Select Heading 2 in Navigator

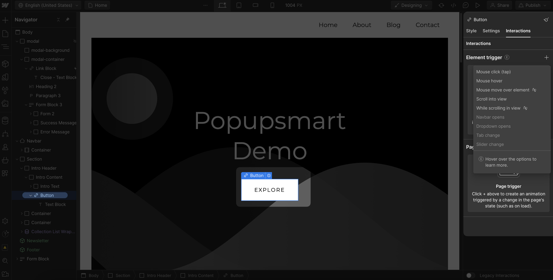46,86
